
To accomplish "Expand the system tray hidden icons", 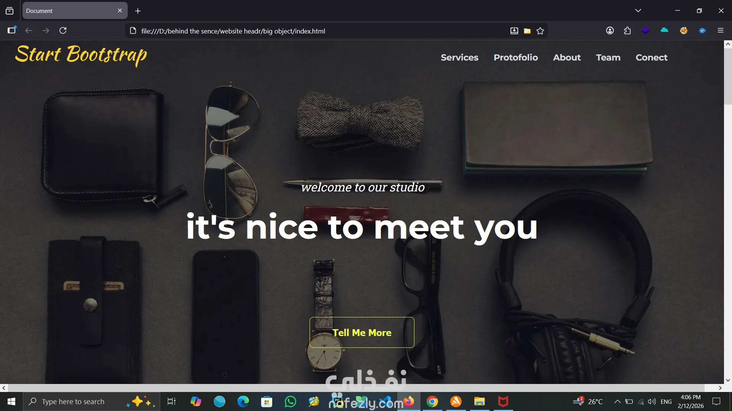I will pos(617,401).
